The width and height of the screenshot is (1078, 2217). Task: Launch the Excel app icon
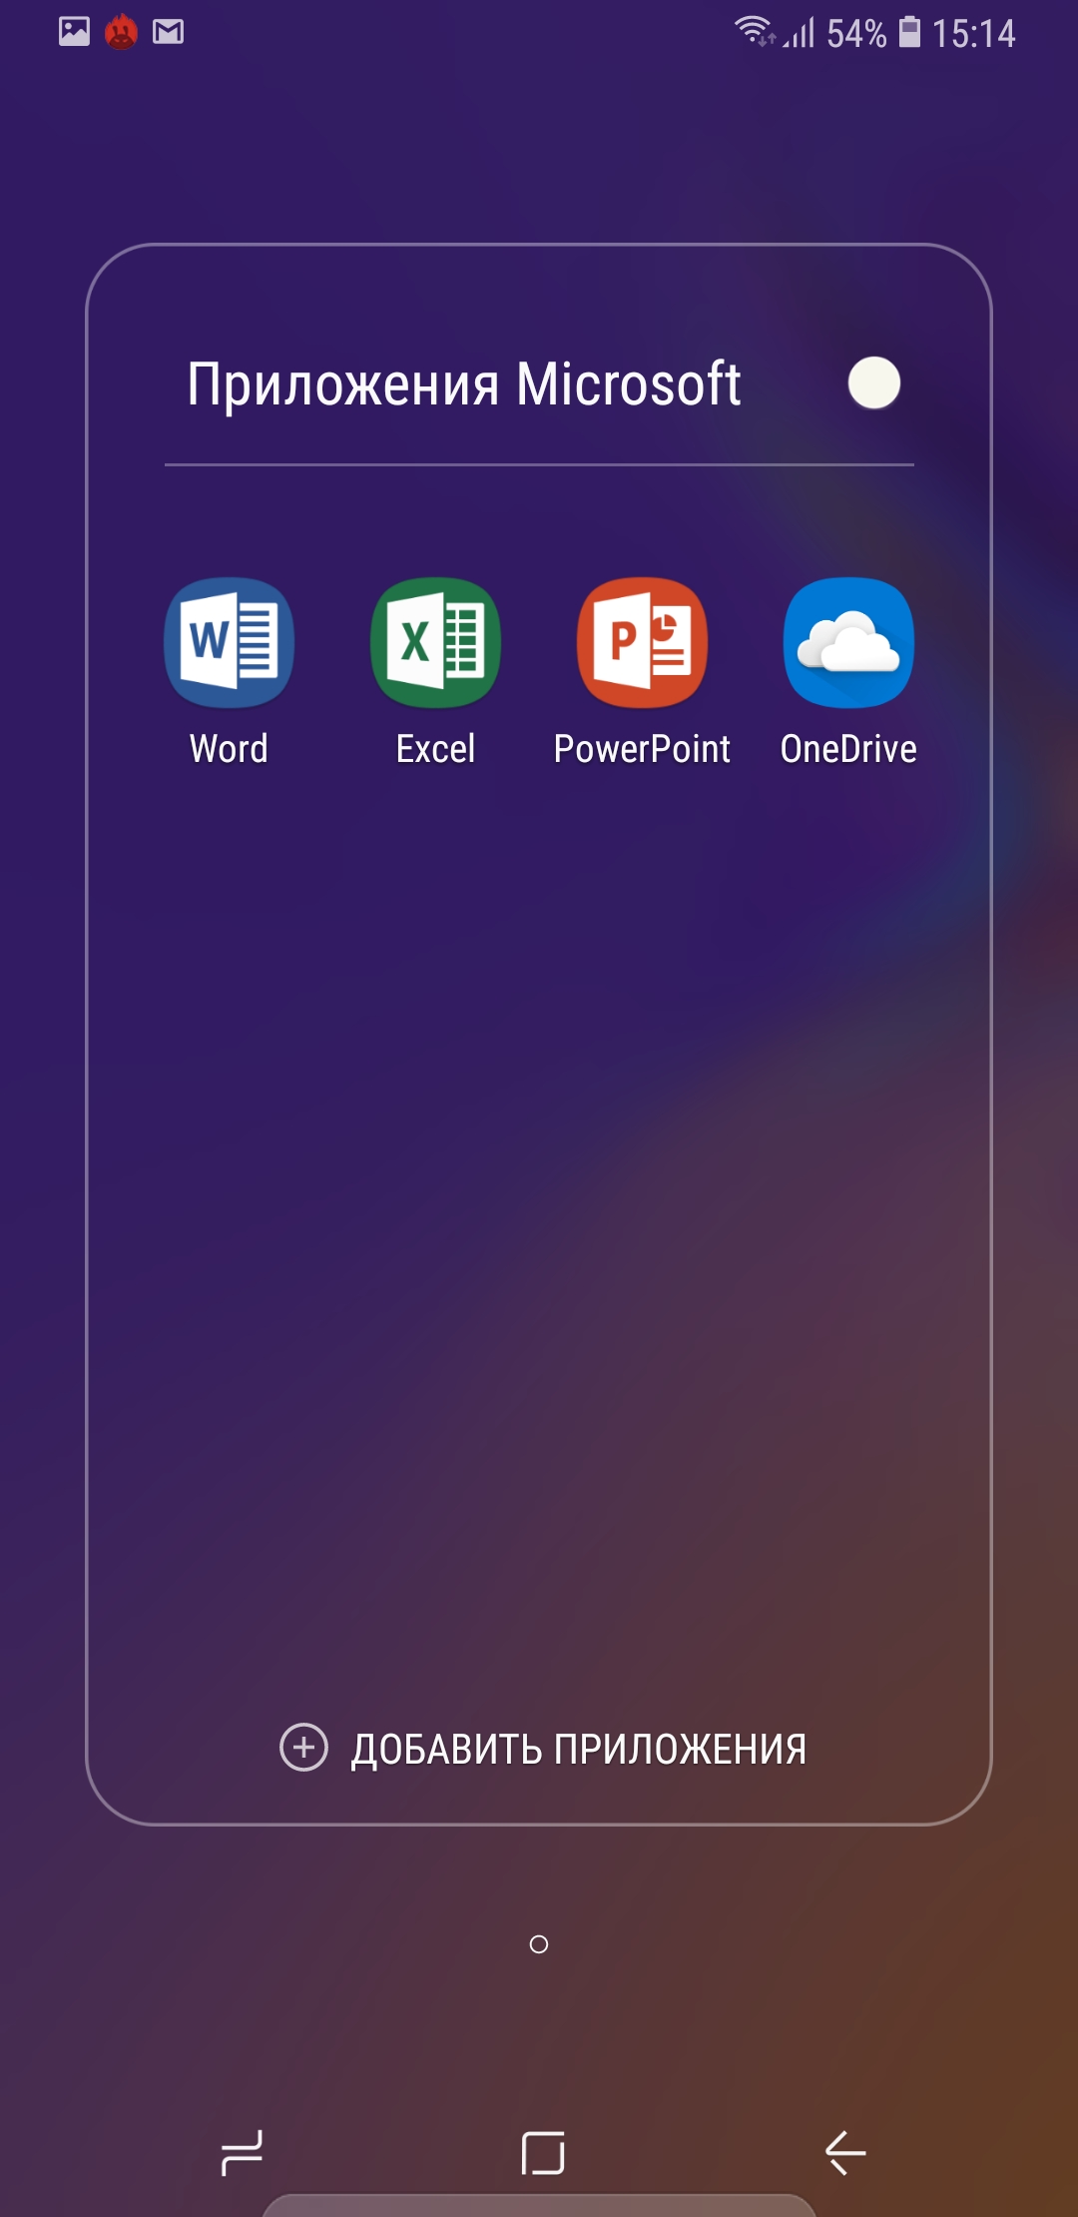(435, 642)
